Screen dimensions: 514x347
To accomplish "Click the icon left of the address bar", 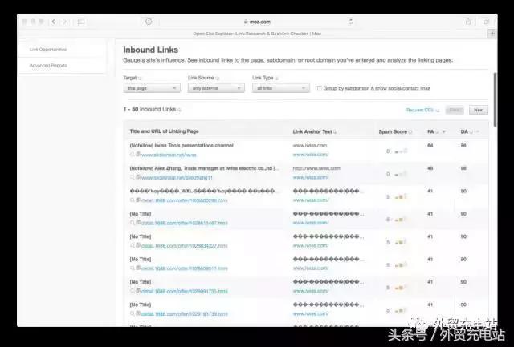I will coord(149,22).
